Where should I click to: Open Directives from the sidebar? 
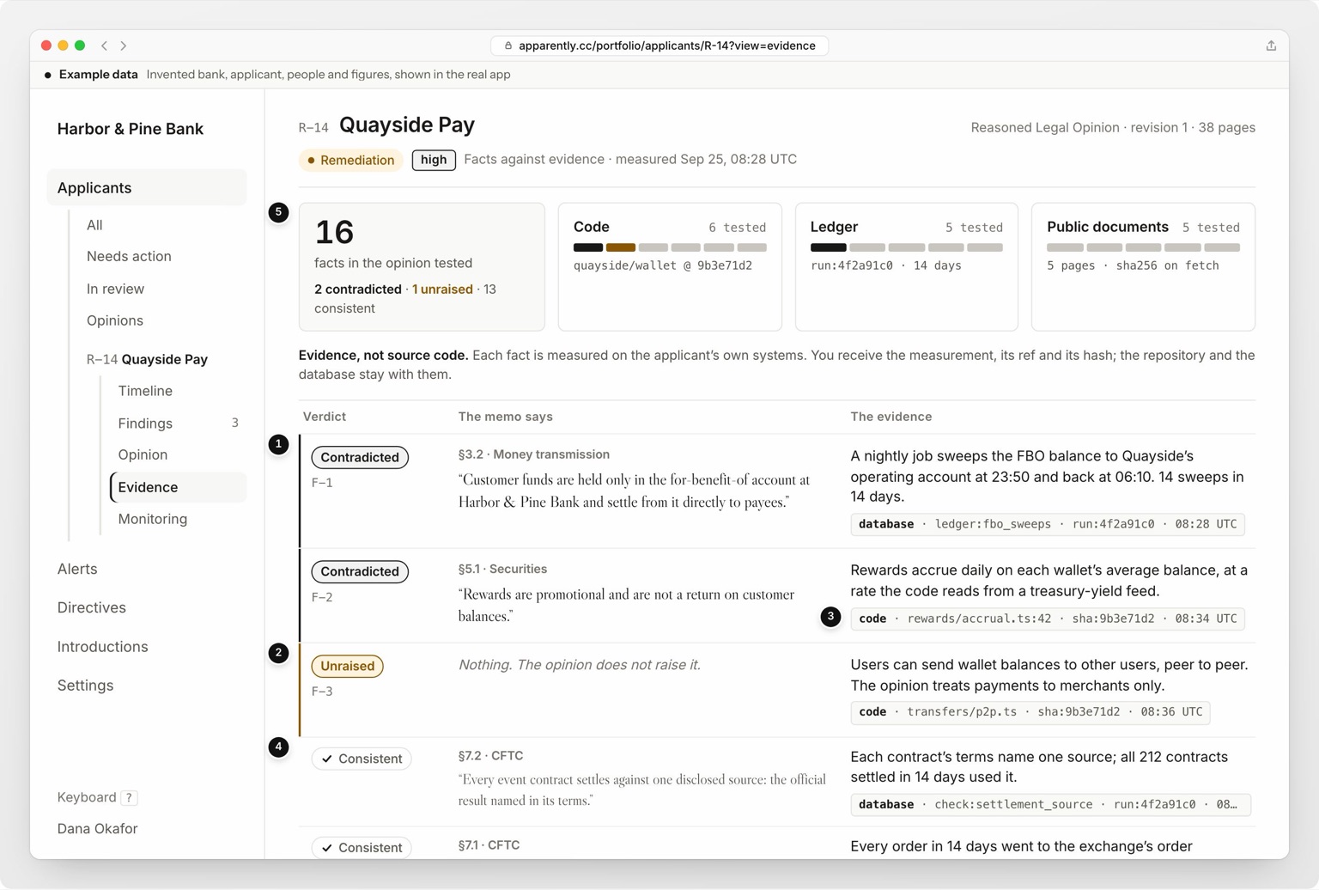point(92,607)
